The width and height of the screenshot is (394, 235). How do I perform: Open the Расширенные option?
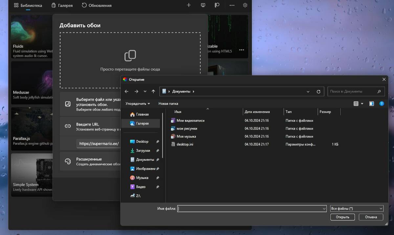90,161
